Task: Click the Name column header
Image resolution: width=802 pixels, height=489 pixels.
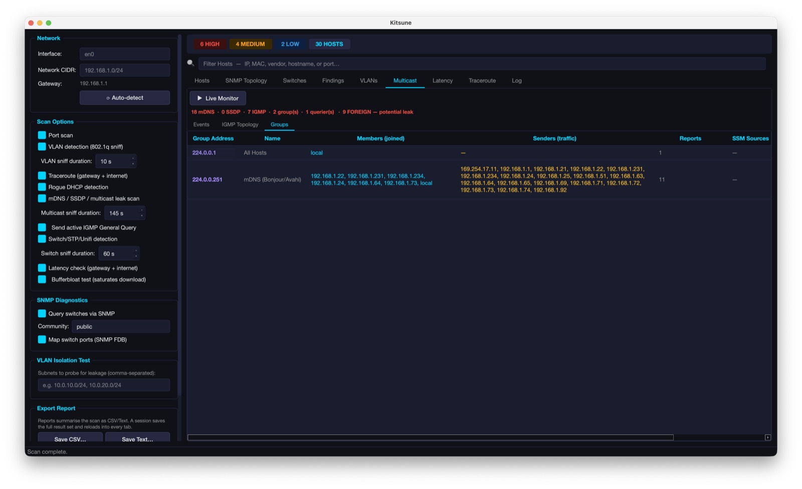Action: tap(272, 139)
